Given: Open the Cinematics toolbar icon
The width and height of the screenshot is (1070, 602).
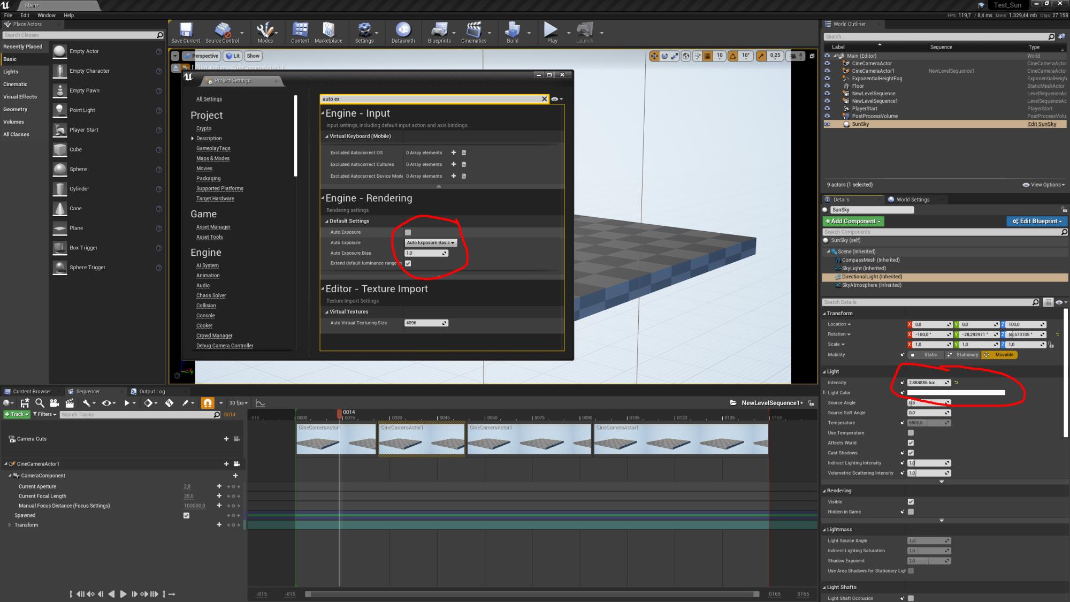Looking at the screenshot, I should (x=473, y=32).
